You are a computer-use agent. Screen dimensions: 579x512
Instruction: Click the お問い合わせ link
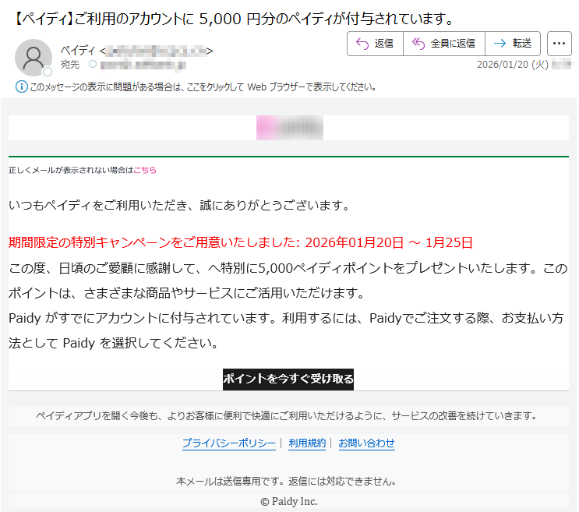click(366, 443)
